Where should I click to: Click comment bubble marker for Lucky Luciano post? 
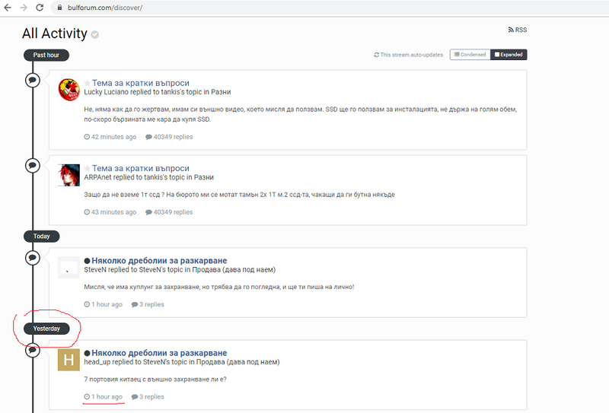[33, 81]
